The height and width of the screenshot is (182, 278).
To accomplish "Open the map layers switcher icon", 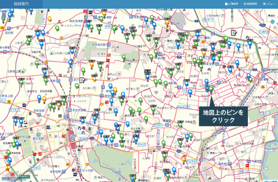I will (x=272, y=22).
